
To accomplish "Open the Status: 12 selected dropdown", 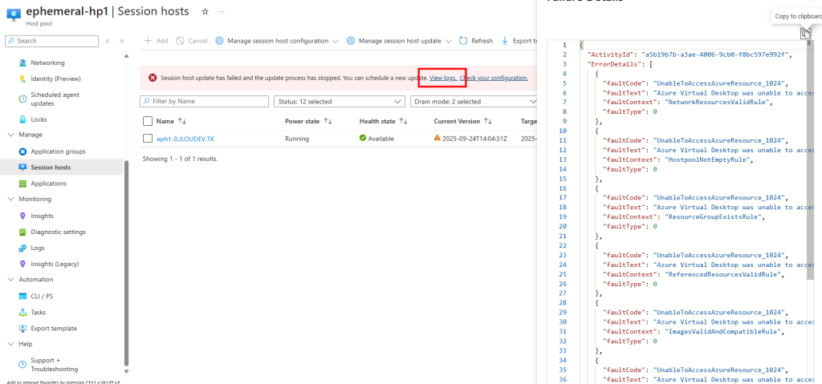I will pyautogui.click(x=339, y=102).
